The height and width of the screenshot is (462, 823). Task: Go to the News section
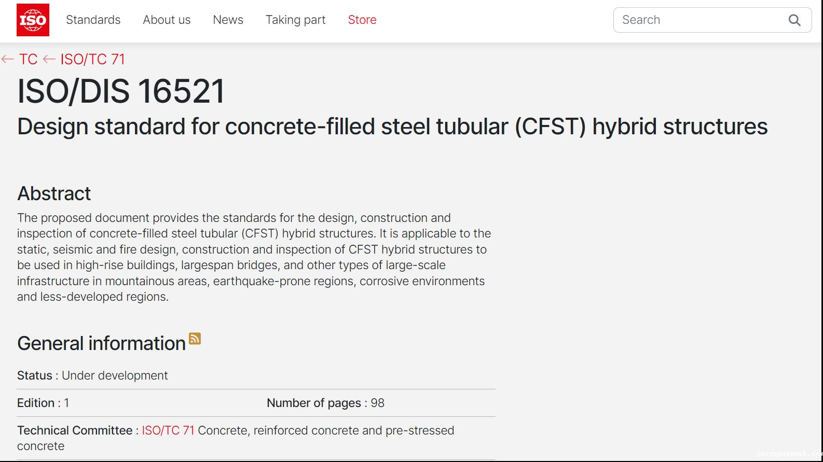point(228,20)
